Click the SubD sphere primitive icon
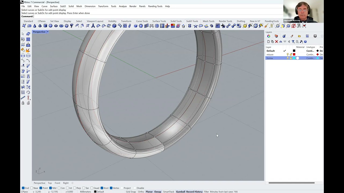Viewport: 344px width, 193px height. pos(51,26)
